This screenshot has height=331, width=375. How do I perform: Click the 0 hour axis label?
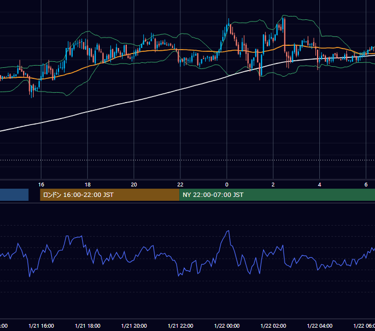tap(227, 184)
